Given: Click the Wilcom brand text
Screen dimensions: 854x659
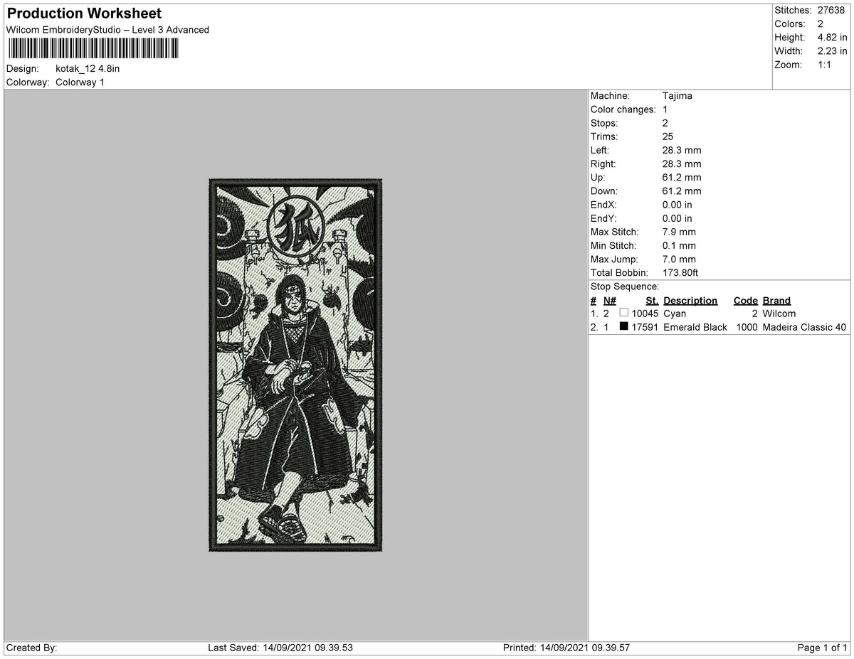Looking at the screenshot, I should [x=779, y=313].
